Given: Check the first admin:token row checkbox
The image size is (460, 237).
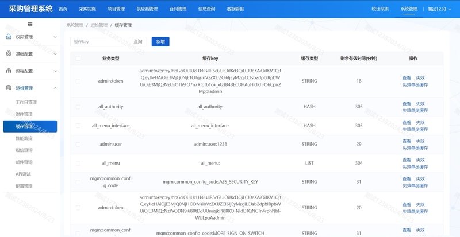Looking at the screenshot, I should click(78, 81).
